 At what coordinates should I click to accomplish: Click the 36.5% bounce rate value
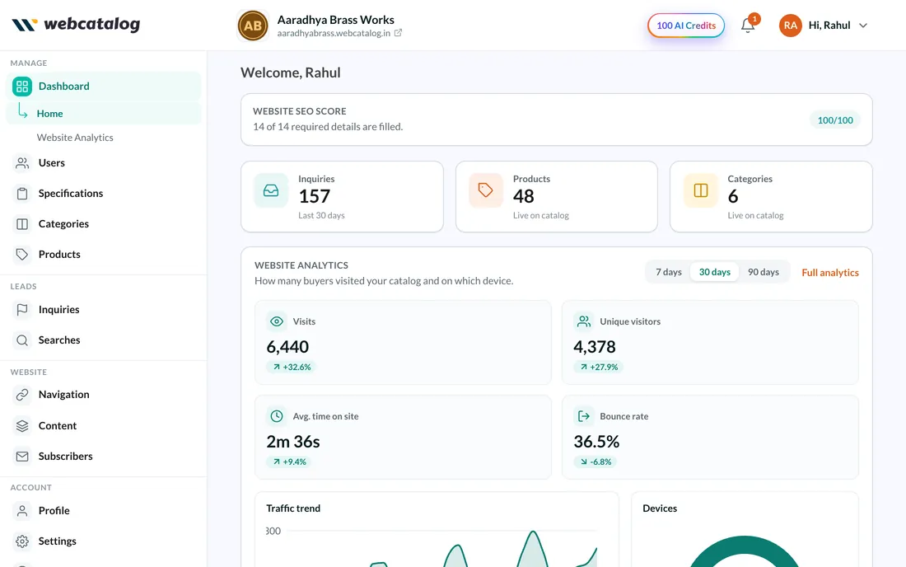(x=596, y=442)
